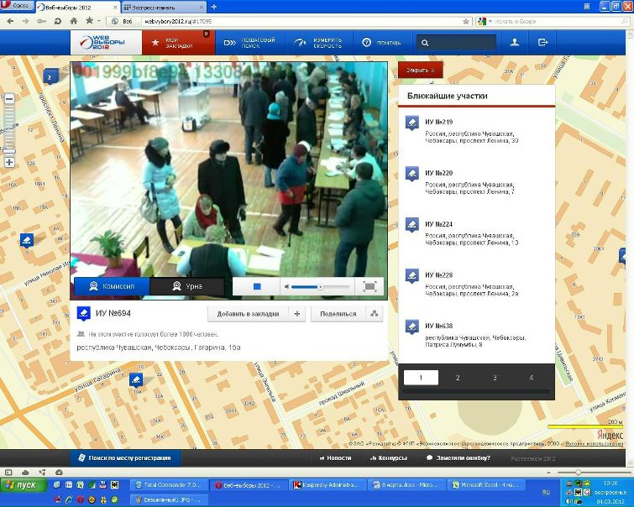Go back to the previous page
The height and width of the screenshot is (507, 634).
click(x=10, y=22)
